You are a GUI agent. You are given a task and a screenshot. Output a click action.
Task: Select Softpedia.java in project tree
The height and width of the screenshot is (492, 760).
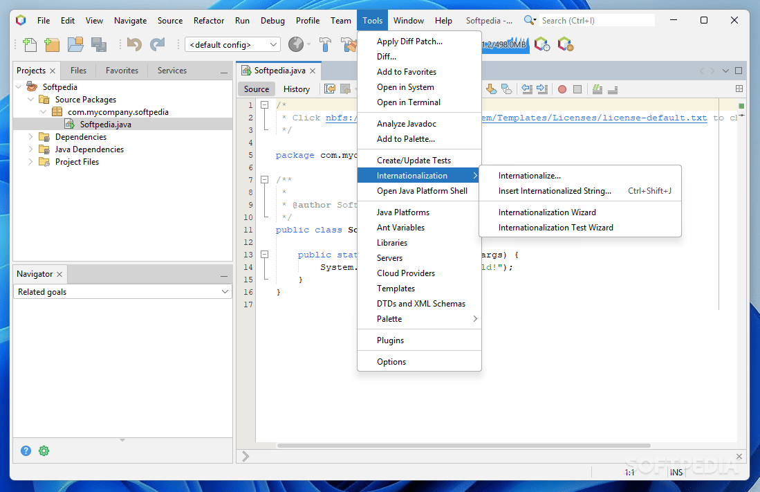tap(105, 125)
